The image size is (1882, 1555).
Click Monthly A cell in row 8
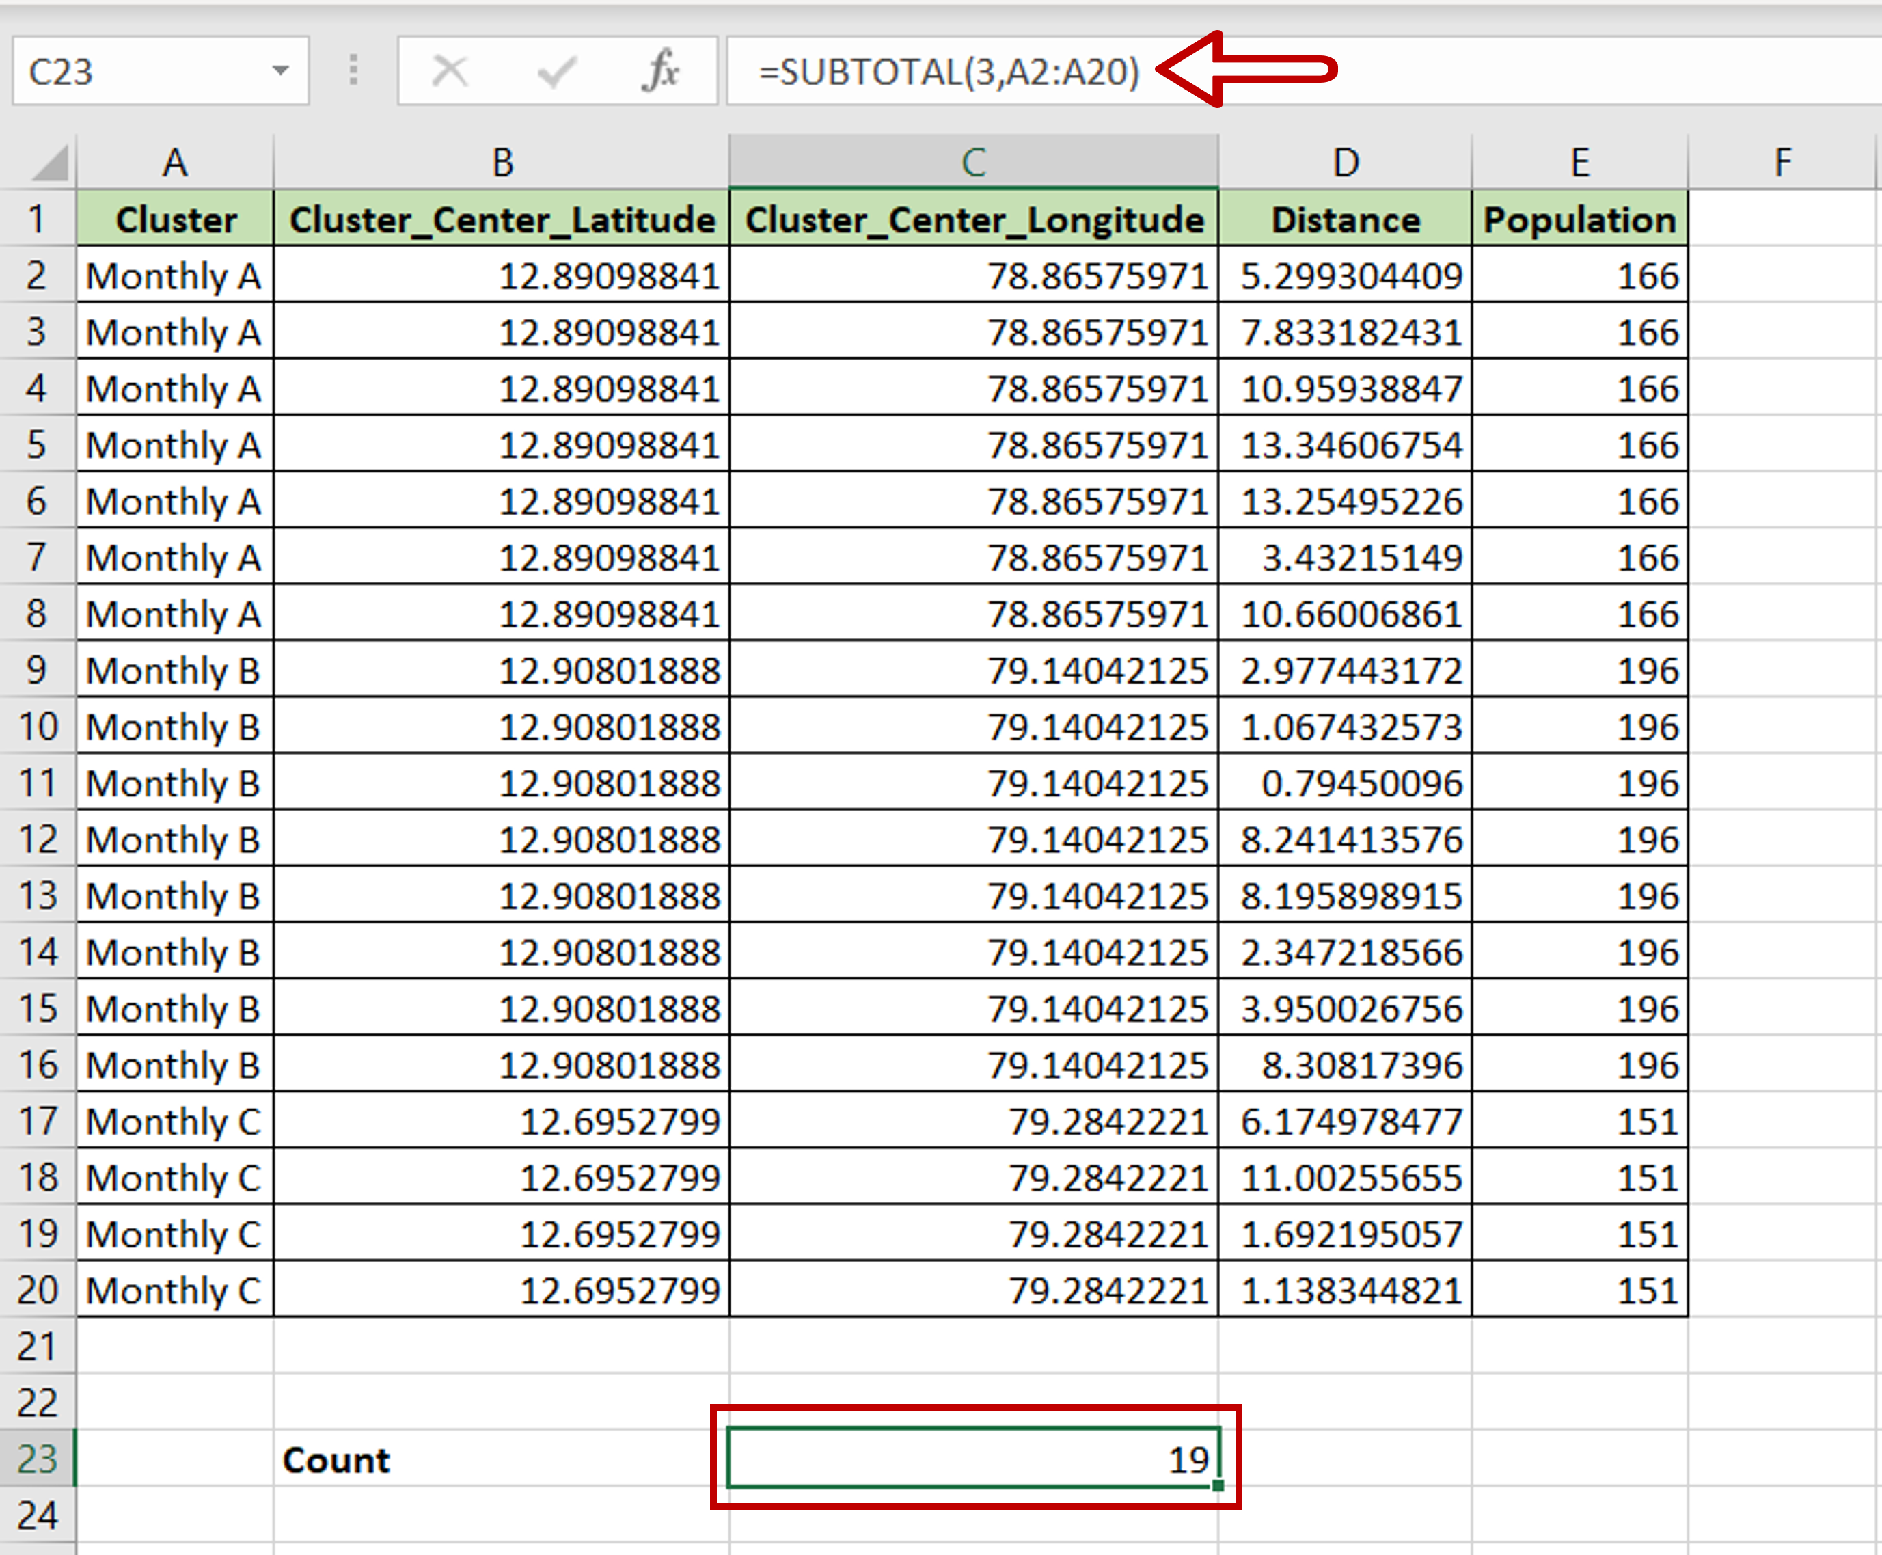pos(176,614)
